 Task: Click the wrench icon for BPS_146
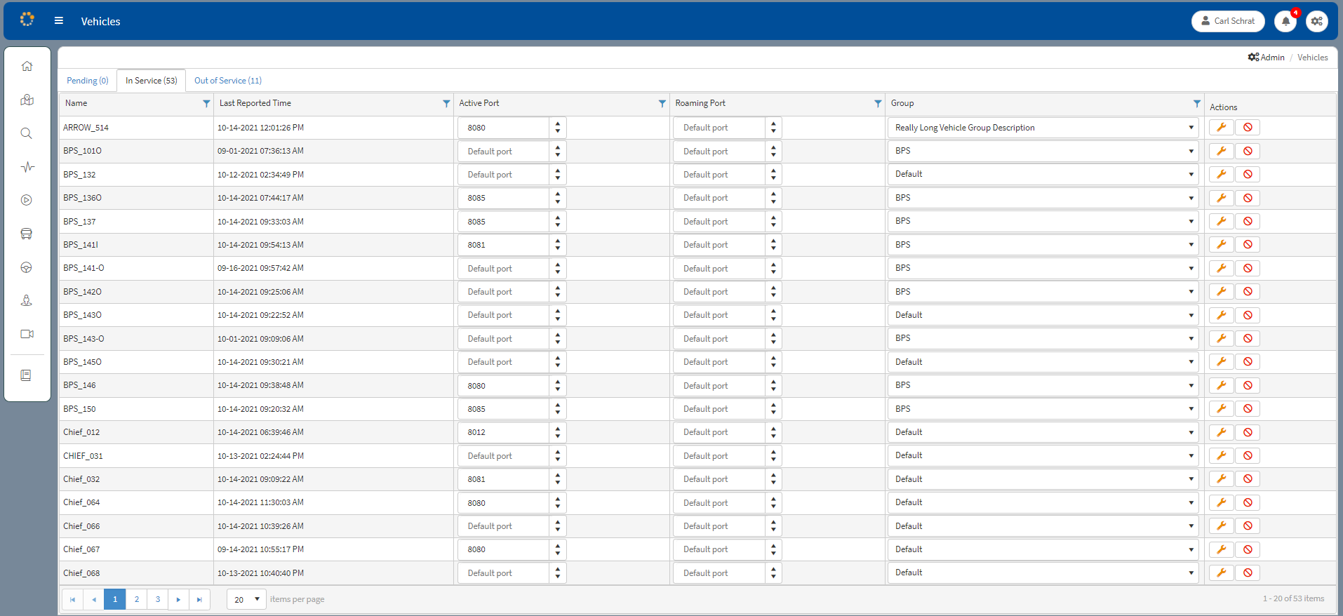tap(1221, 385)
